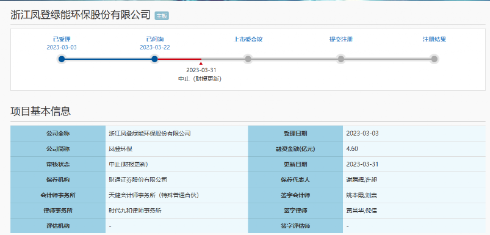Click the 项目基本信息 section heading

[x=41, y=111]
